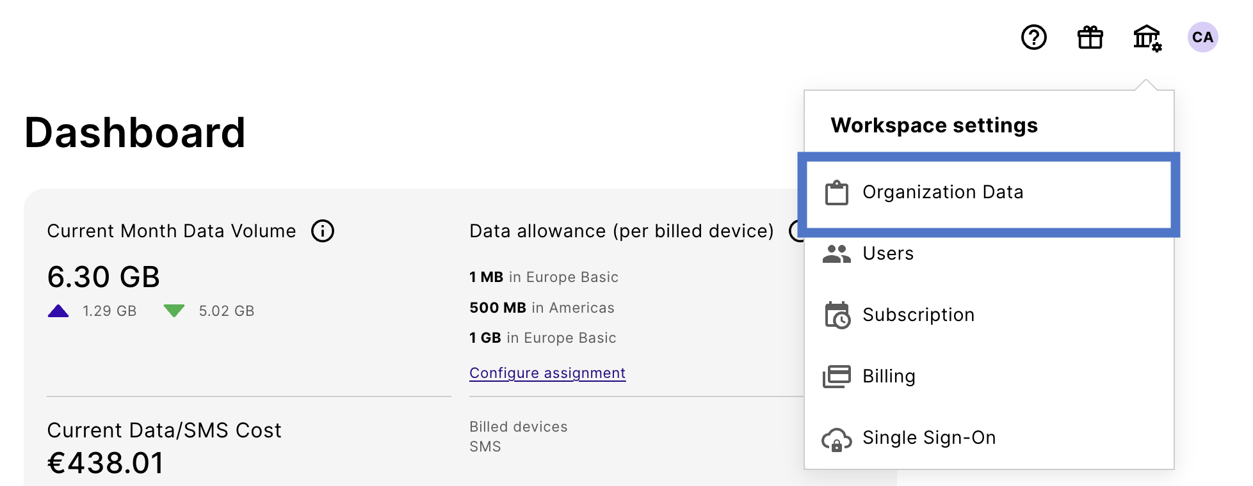Viewport: 1253px width, 486px height.
Task: Click the 500 MB in Americas row
Action: point(542,308)
